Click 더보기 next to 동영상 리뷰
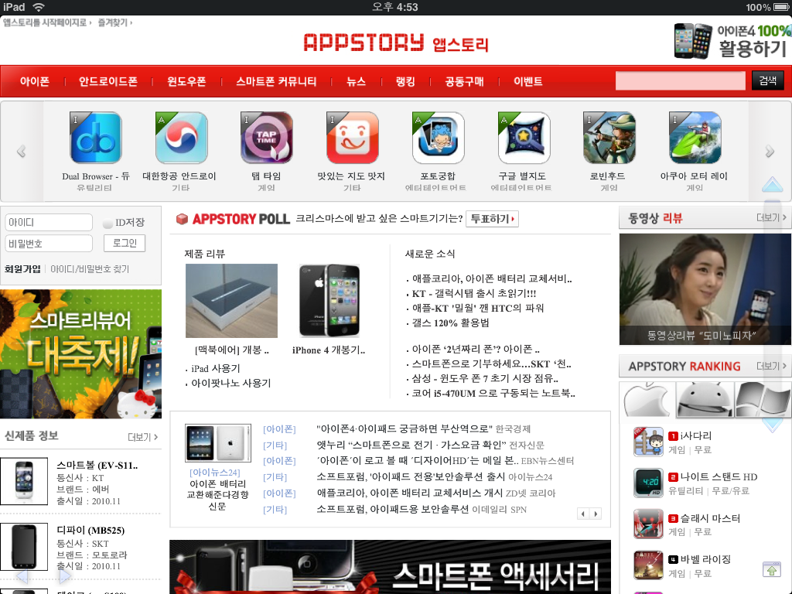Viewport: 792px width, 594px height. pos(771,217)
